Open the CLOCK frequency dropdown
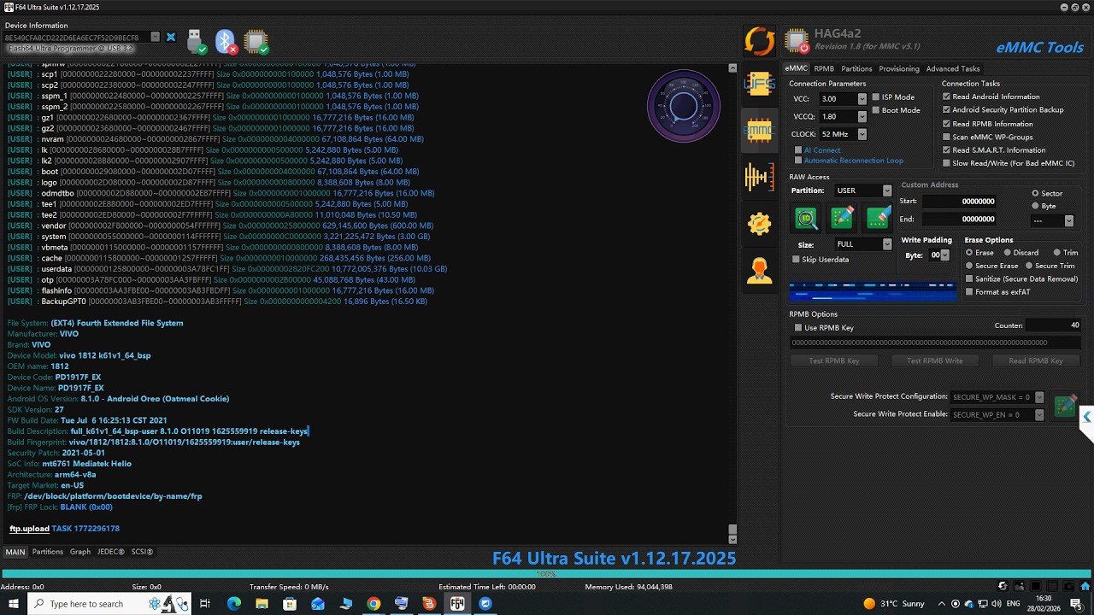The height and width of the screenshot is (615, 1094). (862, 134)
